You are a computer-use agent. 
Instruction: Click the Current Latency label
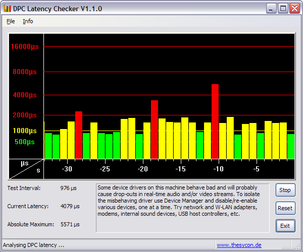pyautogui.click(x=28, y=206)
